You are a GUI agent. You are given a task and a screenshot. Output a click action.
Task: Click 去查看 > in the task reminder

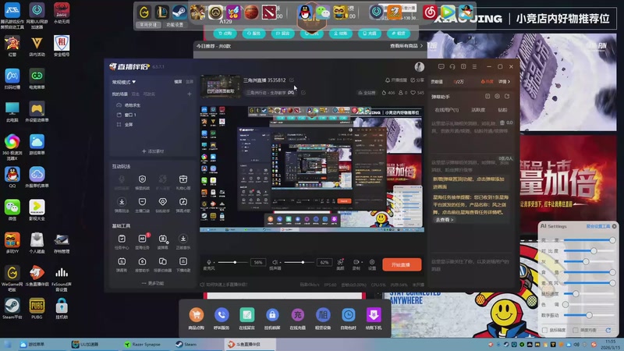[444, 220]
